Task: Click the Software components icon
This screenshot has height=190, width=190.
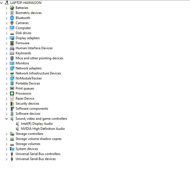Action: click(x=12, y=109)
